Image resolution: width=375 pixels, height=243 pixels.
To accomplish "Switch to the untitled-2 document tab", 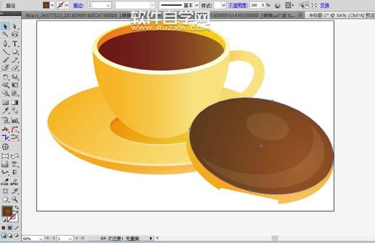I will point(340,17).
